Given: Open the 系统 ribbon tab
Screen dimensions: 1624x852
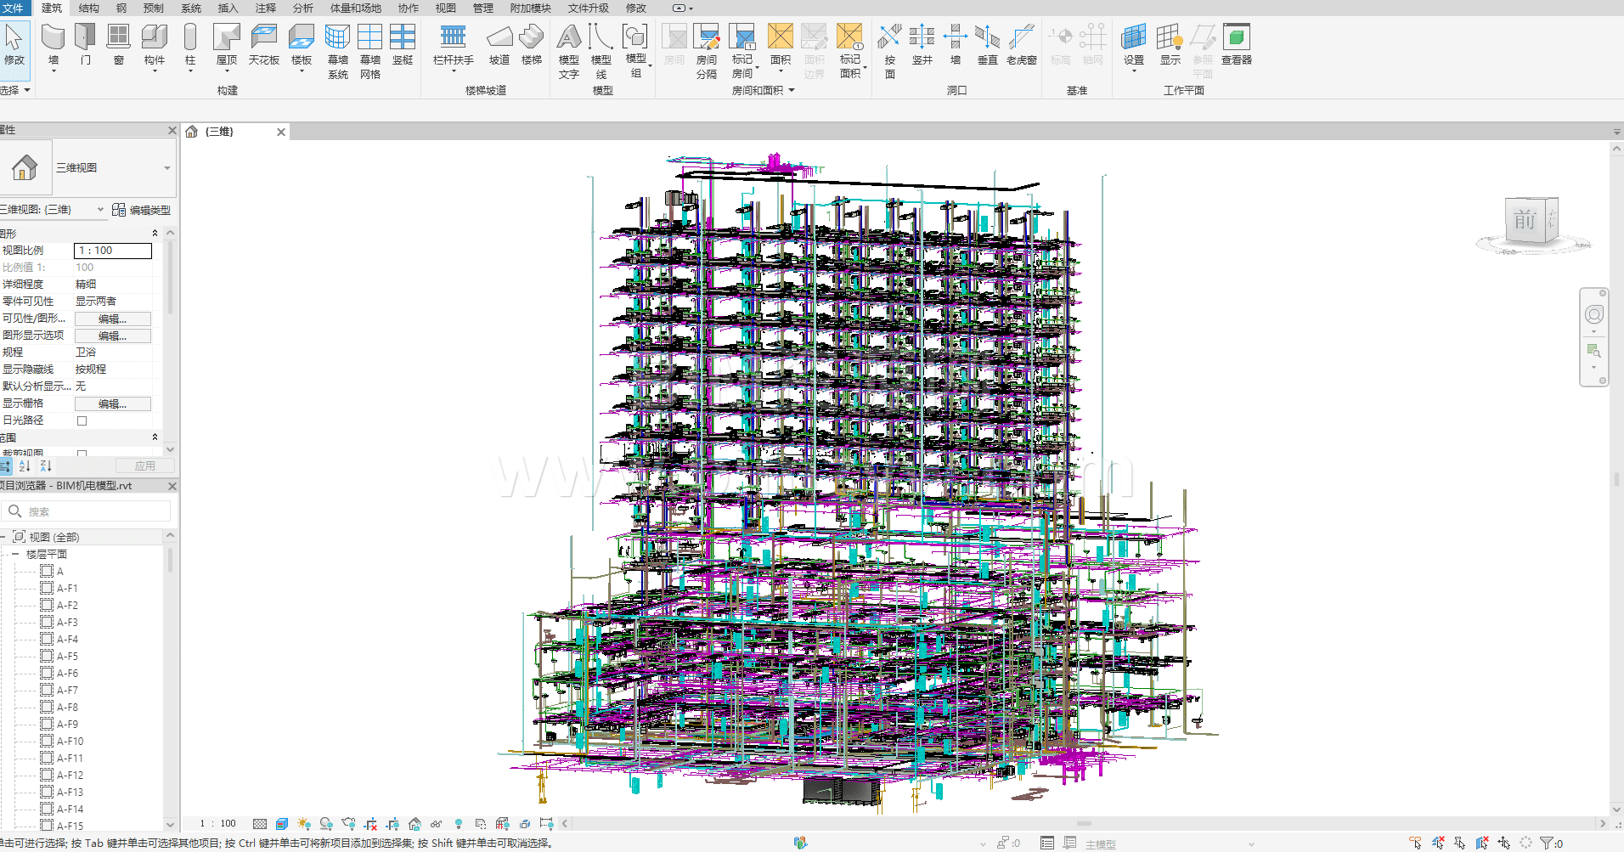Looking at the screenshot, I should click(191, 8).
